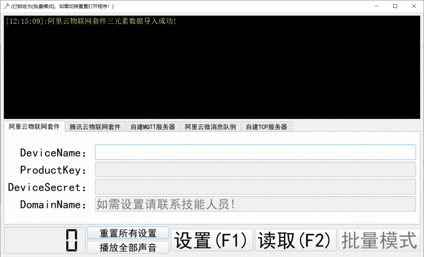Screen dimensions: 424x257
Task: Open the 阿里云微消息队例 tab
Action: tap(210, 127)
